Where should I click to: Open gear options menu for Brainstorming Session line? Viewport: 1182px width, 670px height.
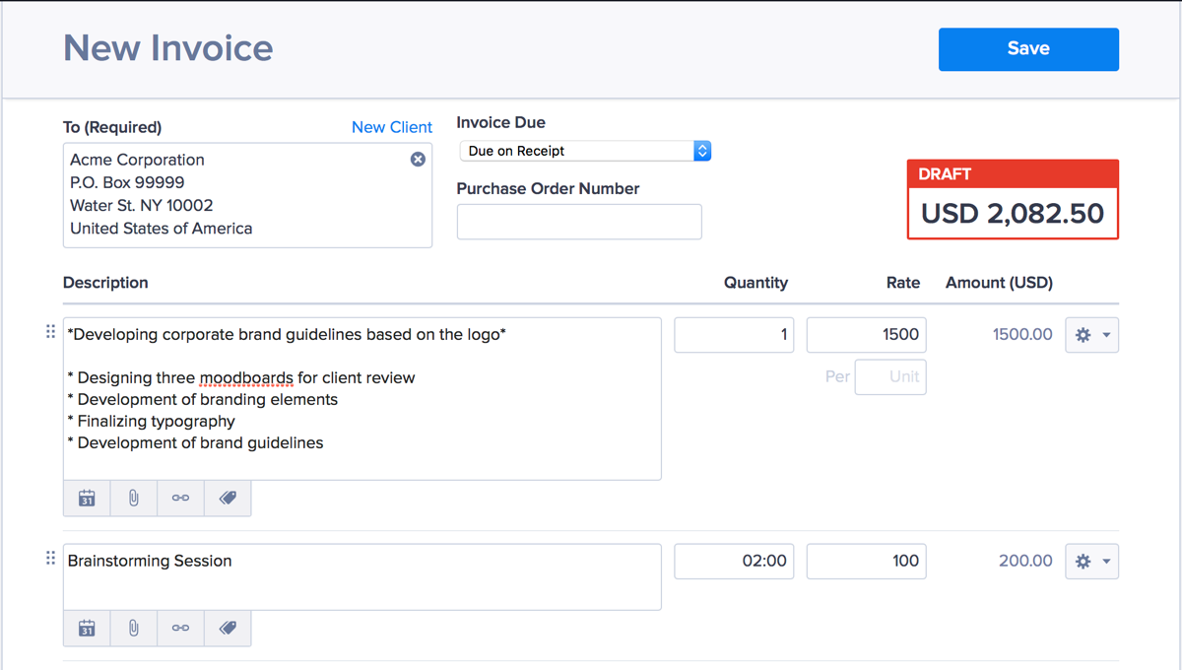(1091, 562)
